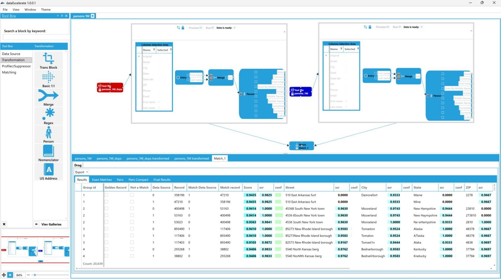Pick the Regex transformation icon
501x279 pixels.
(48, 114)
